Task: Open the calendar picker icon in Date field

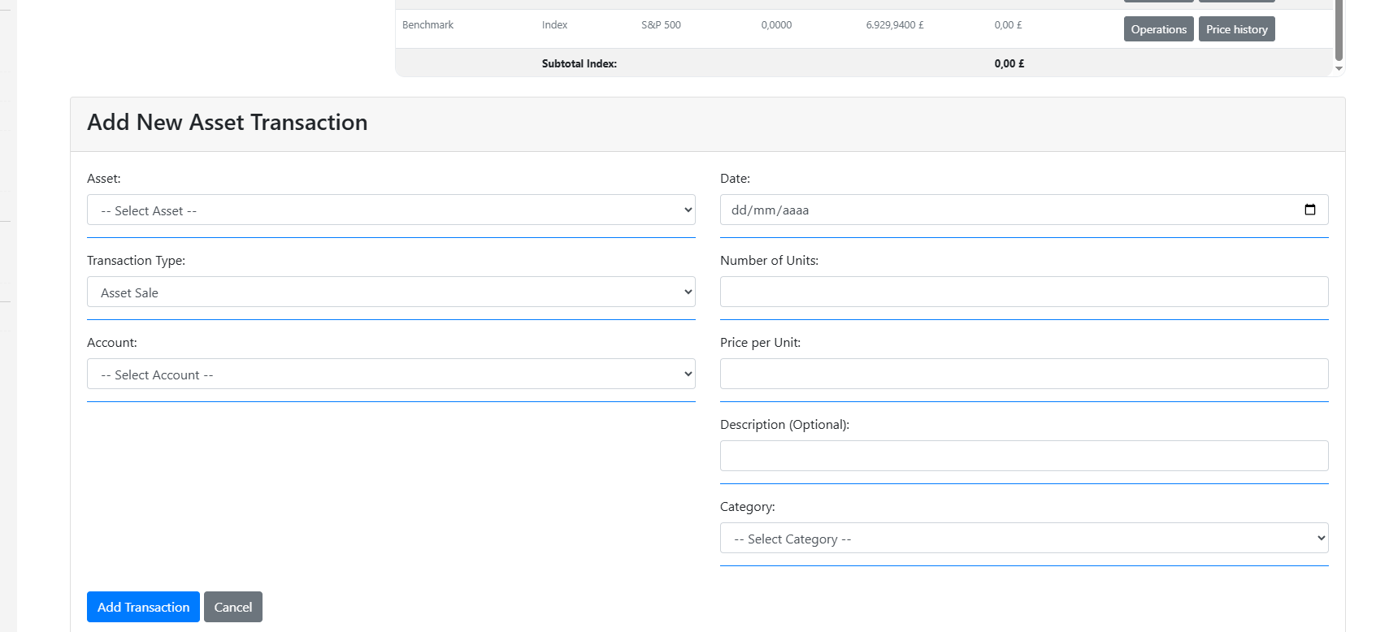Action: (1309, 210)
